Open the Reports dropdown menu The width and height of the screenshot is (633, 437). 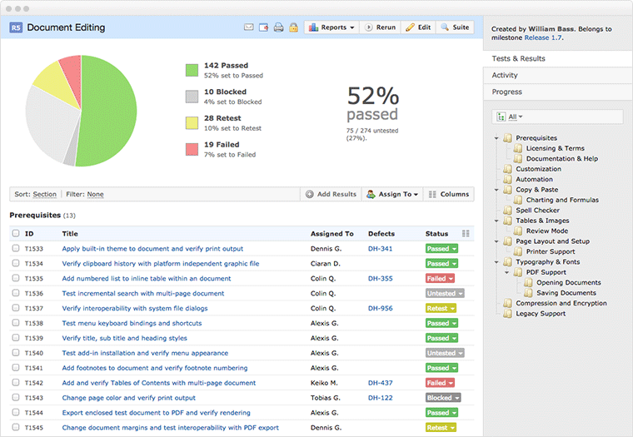[x=331, y=27]
